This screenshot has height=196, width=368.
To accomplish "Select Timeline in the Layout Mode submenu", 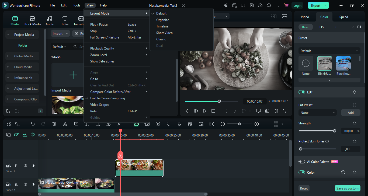I will (x=162, y=26).
